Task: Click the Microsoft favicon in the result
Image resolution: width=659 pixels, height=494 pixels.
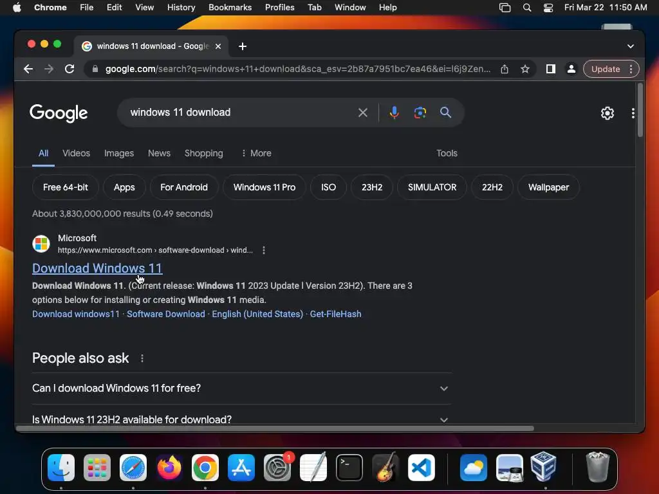Action: tap(41, 244)
